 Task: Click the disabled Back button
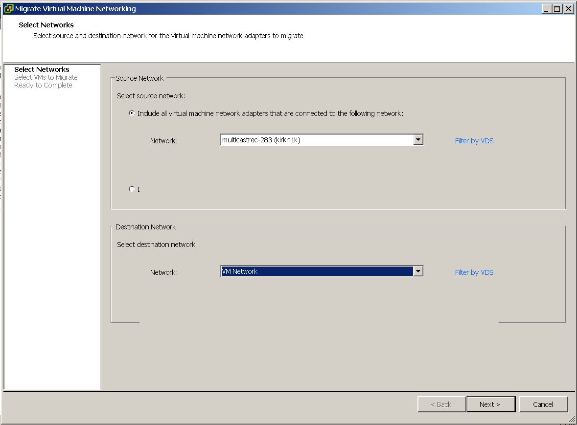coord(441,404)
